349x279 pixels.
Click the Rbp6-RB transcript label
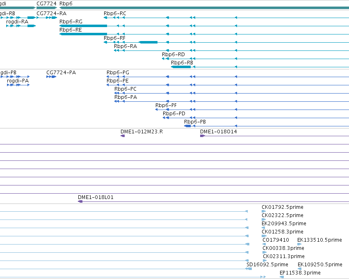pyautogui.click(x=182, y=63)
